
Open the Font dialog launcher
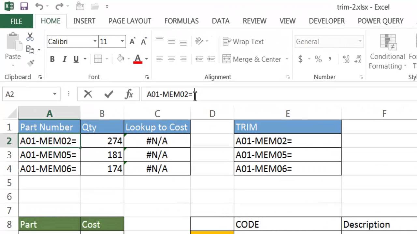(x=147, y=77)
